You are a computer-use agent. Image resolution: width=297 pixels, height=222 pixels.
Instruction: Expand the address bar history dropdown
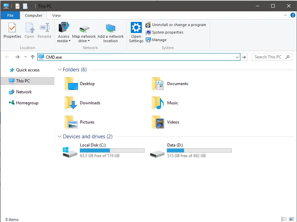tap(237, 57)
